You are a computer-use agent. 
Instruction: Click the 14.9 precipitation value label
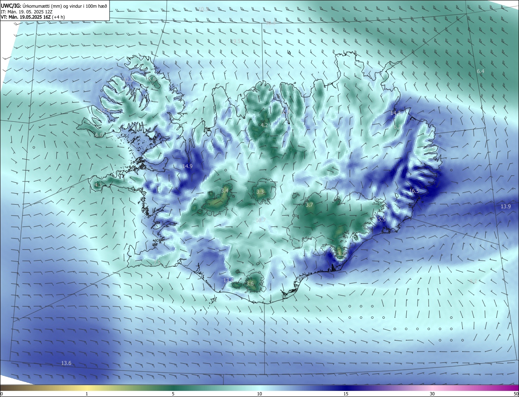pos(188,166)
